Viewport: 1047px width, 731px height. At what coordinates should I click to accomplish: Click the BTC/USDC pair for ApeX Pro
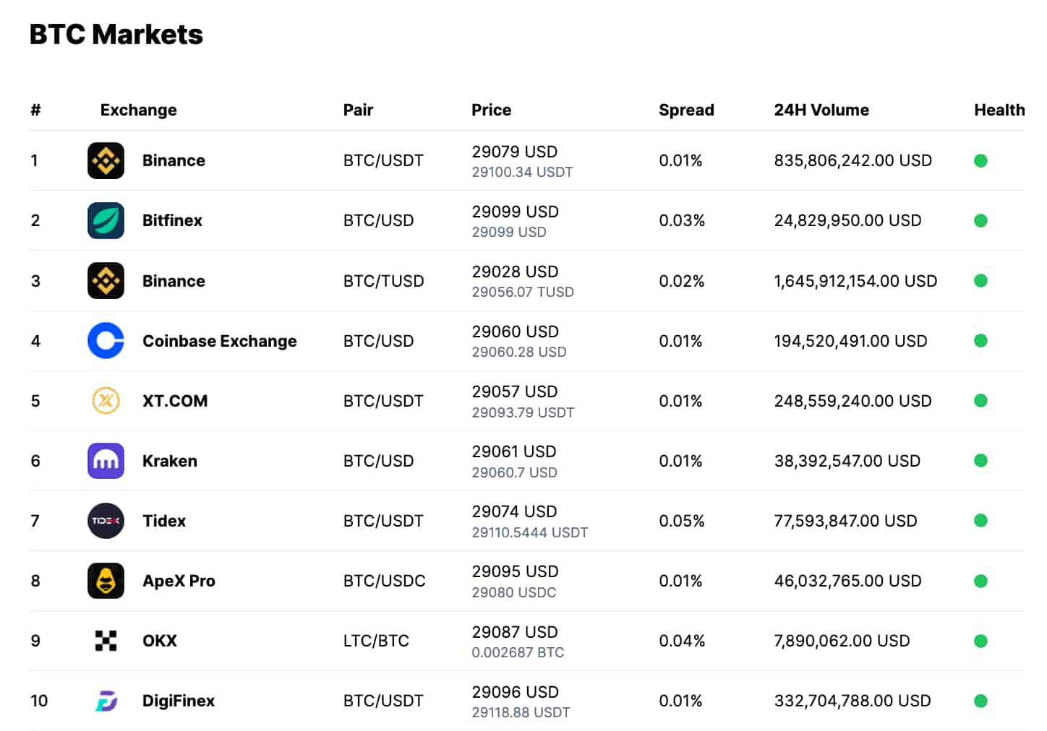coord(384,581)
